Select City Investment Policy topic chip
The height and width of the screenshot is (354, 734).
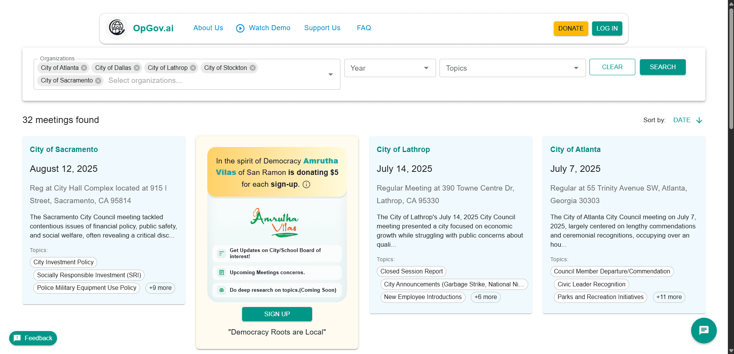tap(63, 262)
